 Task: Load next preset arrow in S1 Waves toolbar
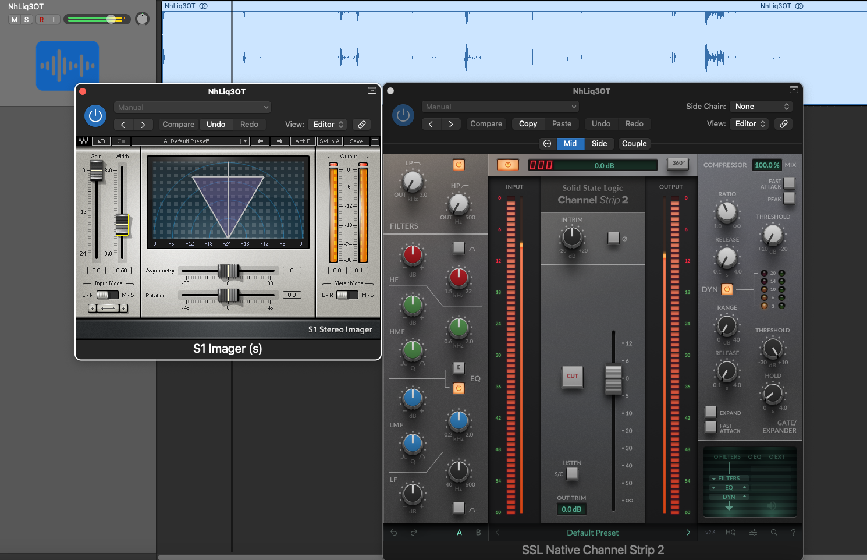(280, 141)
